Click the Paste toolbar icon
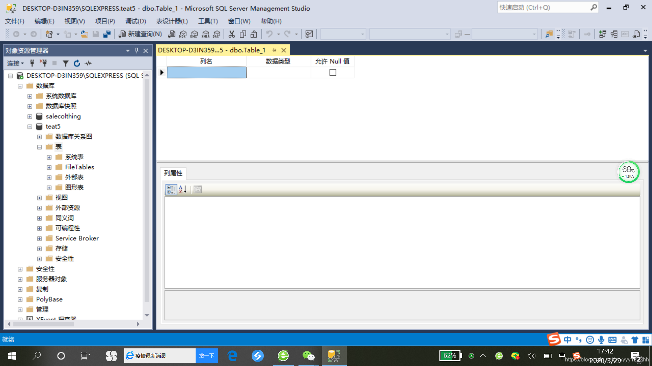Screen dimensions: 652x366 click(x=254, y=34)
